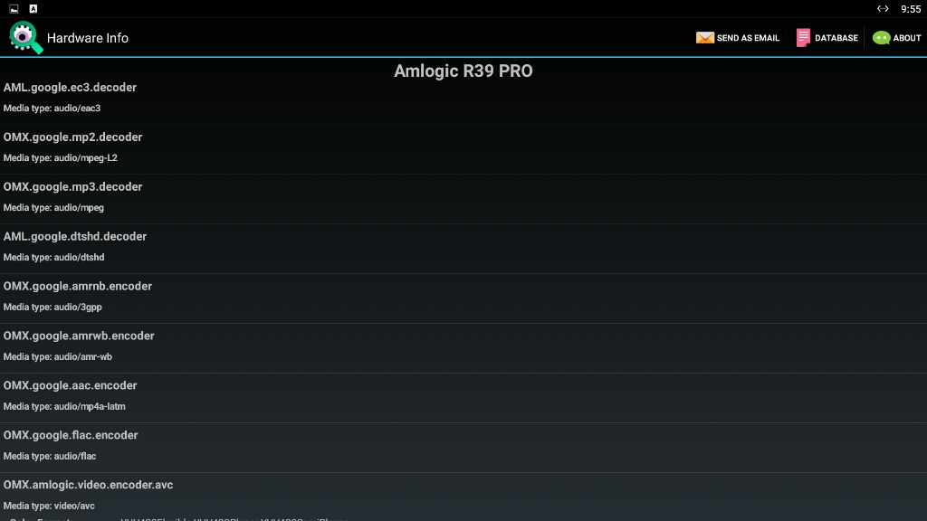Tap the image notification icon in status bar
The image size is (927, 521).
14,9
